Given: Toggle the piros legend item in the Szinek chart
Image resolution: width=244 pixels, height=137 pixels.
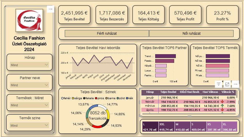Looking at the screenshot, I should [99, 98].
